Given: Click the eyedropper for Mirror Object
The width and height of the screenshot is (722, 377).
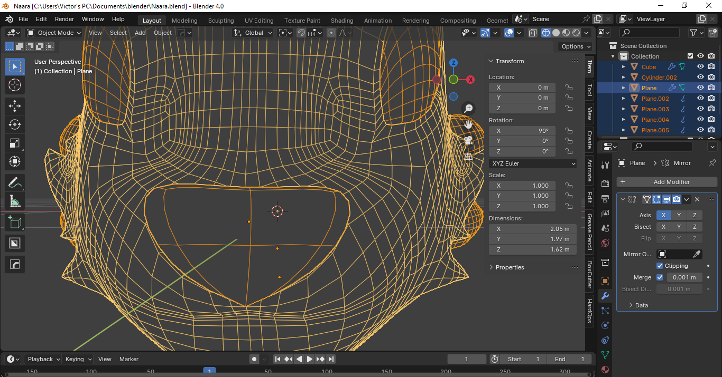Looking at the screenshot, I should point(697,254).
